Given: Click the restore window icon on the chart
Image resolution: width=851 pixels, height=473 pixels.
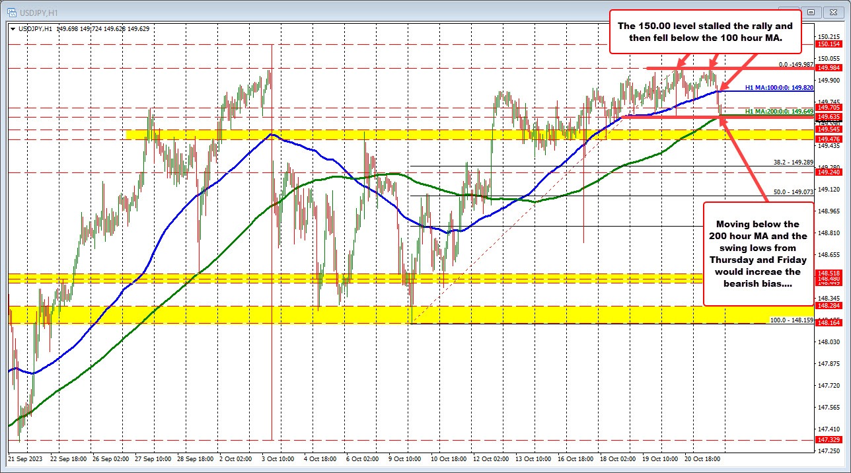Looking at the screenshot, I should point(811,12).
